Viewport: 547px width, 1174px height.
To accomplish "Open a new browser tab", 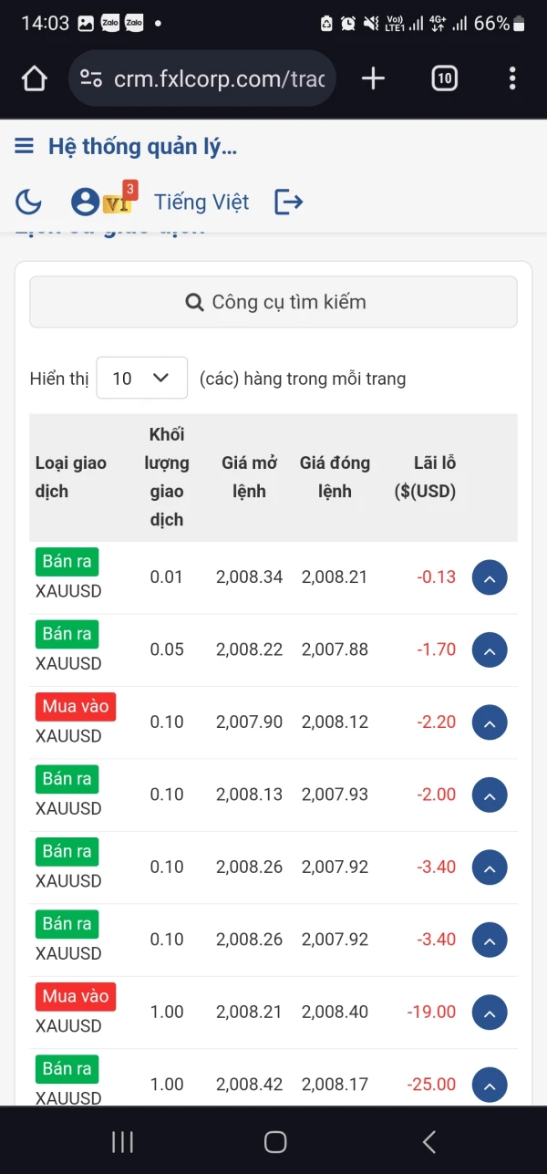I will coord(373,79).
